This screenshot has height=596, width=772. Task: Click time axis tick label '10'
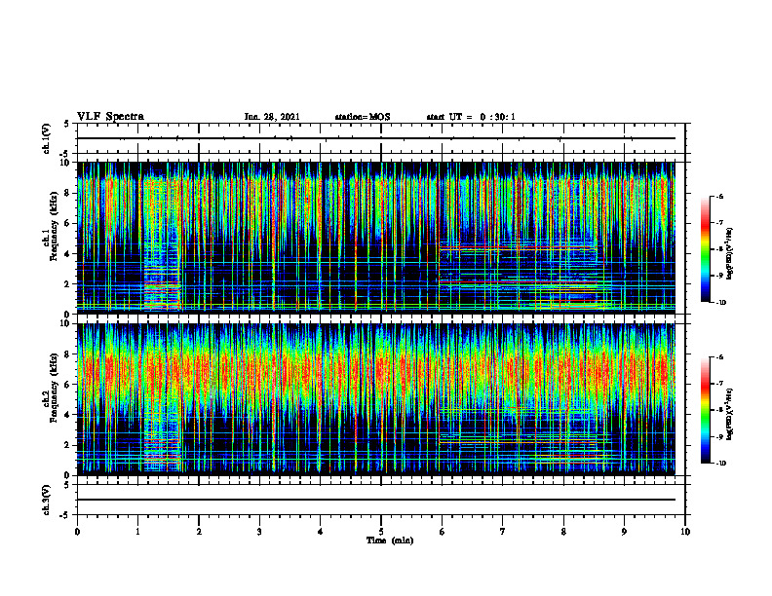[x=685, y=532]
